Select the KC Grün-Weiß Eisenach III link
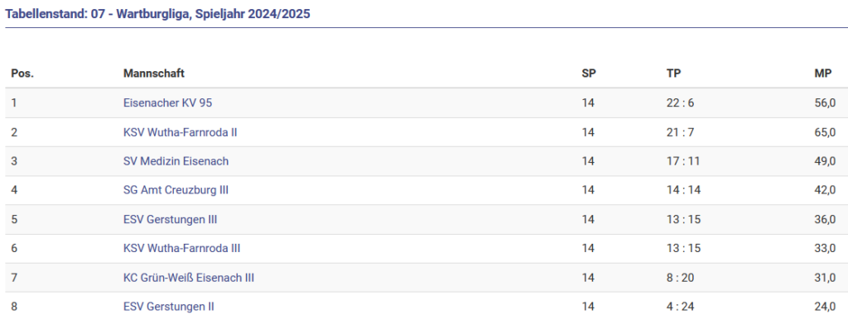The width and height of the screenshot is (848, 324). [x=189, y=278]
